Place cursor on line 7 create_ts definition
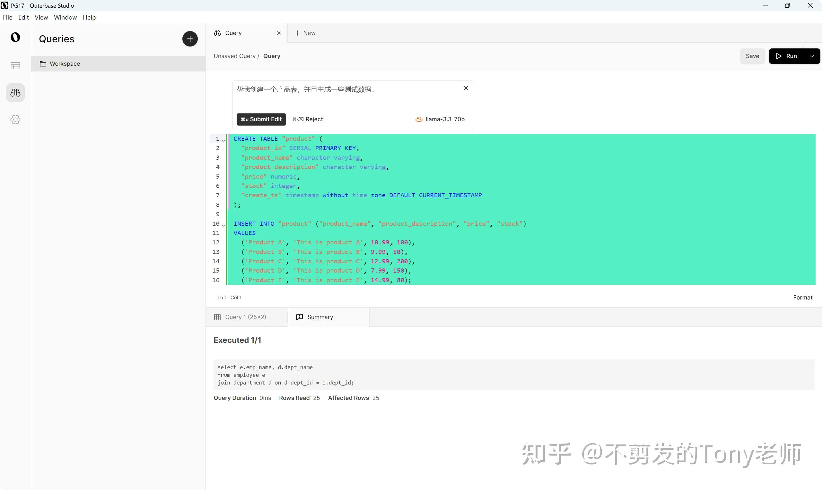Viewport: 822px width, 490px height. coord(361,195)
